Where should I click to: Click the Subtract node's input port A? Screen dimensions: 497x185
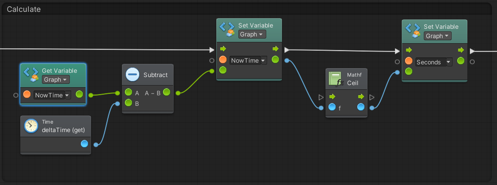(128, 92)
